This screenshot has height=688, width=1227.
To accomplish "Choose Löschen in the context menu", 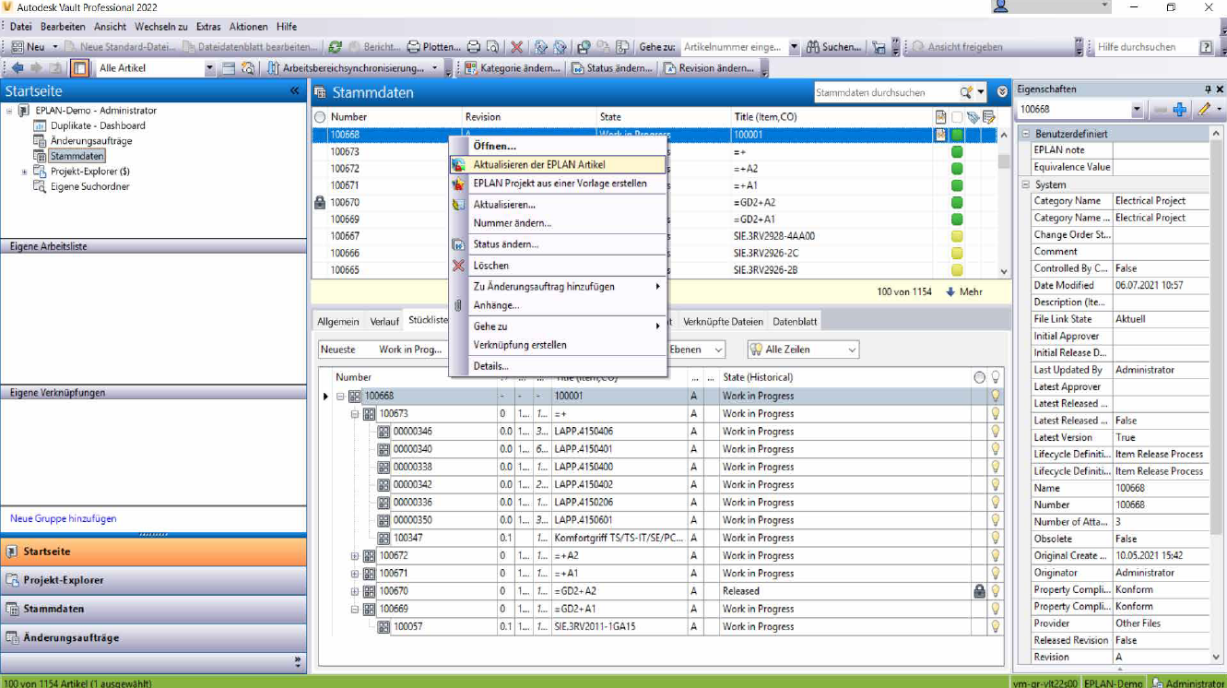I will (x=557, y=266).
